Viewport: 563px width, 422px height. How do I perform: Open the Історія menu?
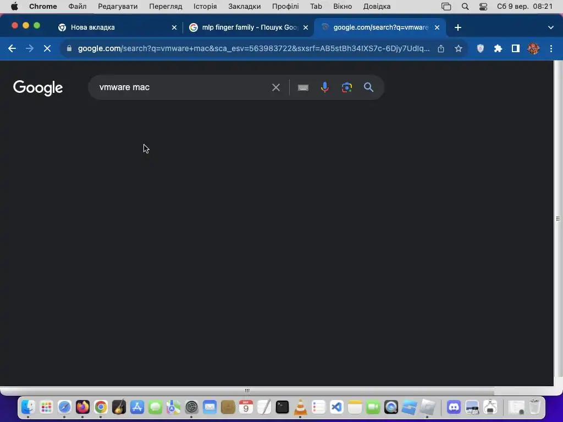point(205,7)
